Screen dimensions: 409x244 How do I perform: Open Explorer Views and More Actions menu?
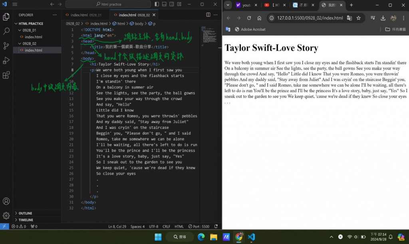tap(54, 15)
